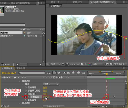This screenshot has width=128, height=108.
Task: Select the second gray keyframe diamond
Action: [x=114, y=97]
